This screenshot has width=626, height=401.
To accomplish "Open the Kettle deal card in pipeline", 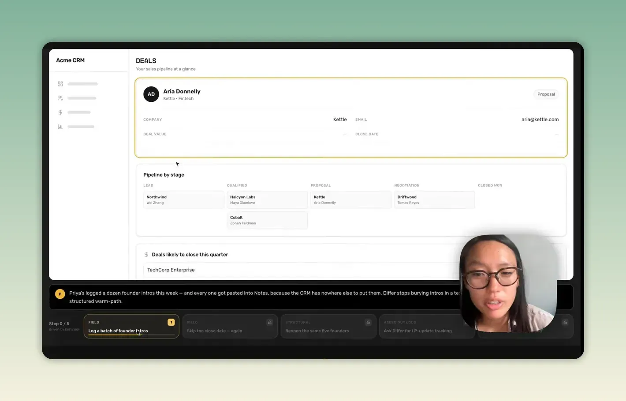I will [351, 200].
